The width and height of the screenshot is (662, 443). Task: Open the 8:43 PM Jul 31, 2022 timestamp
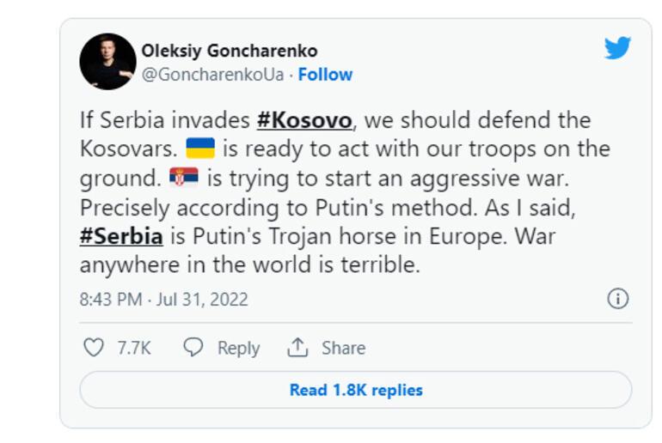(x=164, y=300)
